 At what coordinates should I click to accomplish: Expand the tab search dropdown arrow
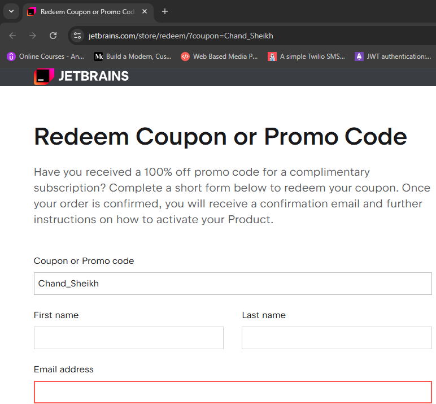11,11
